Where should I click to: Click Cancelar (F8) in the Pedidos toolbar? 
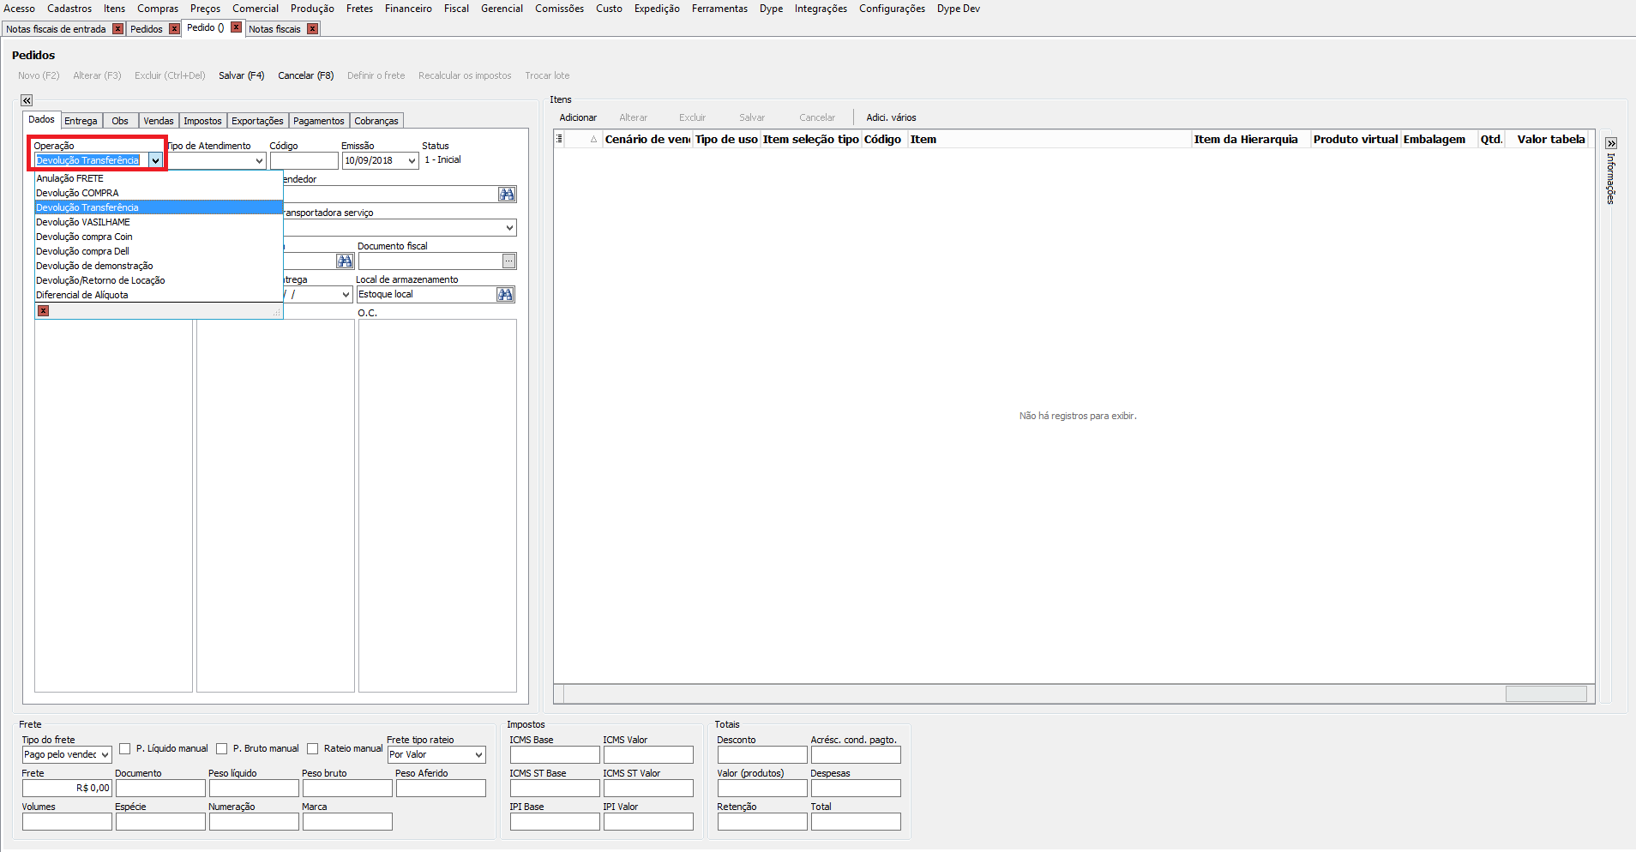(x=306, y=75)
